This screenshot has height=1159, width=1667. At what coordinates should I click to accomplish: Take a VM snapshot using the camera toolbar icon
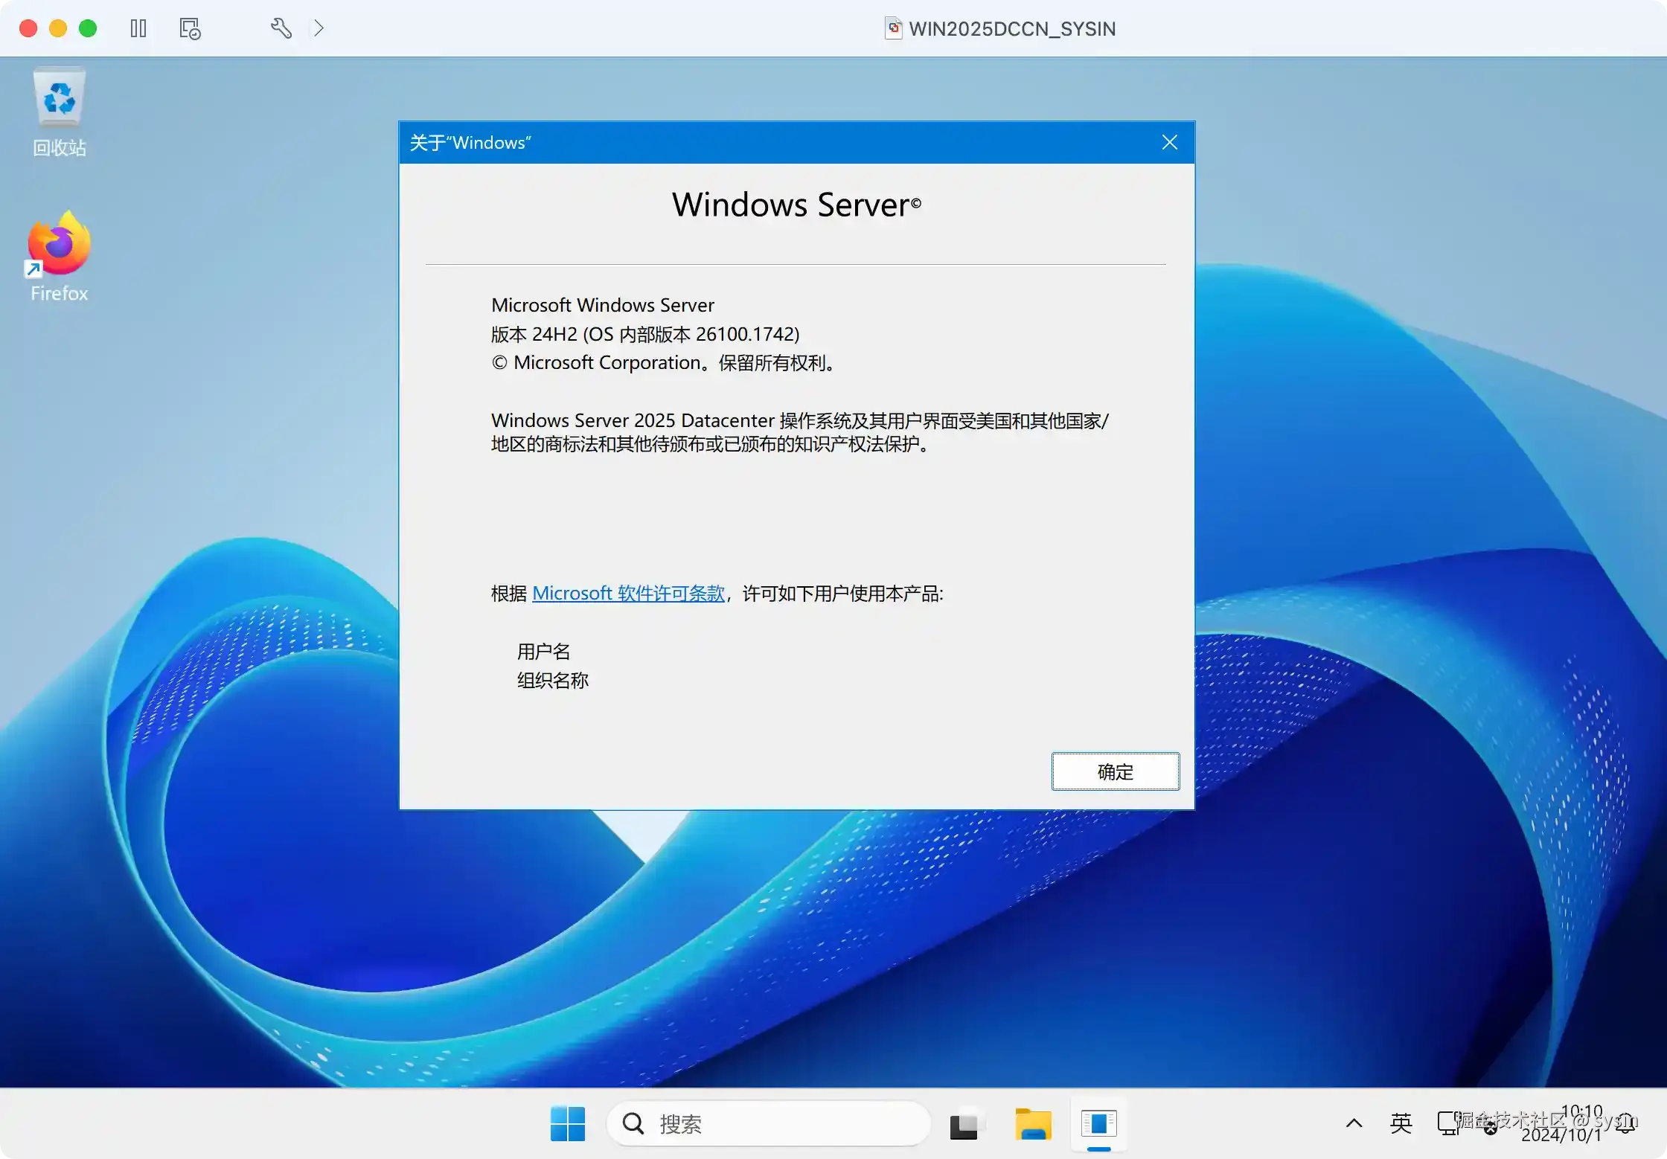189,28
